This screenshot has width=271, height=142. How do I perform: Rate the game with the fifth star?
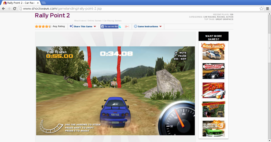pos(50,26)
